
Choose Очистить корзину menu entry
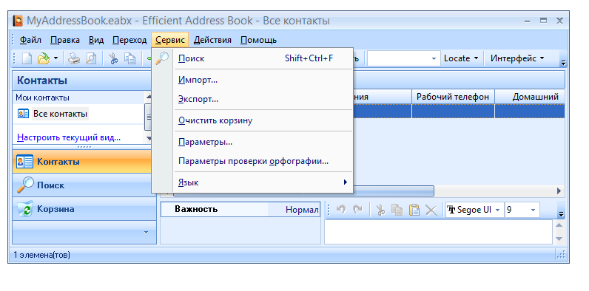coord(252,120)
